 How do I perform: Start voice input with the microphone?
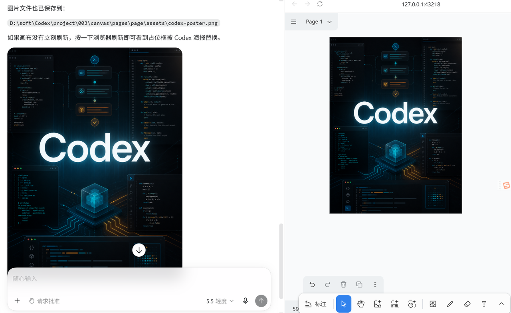[245, 301]
